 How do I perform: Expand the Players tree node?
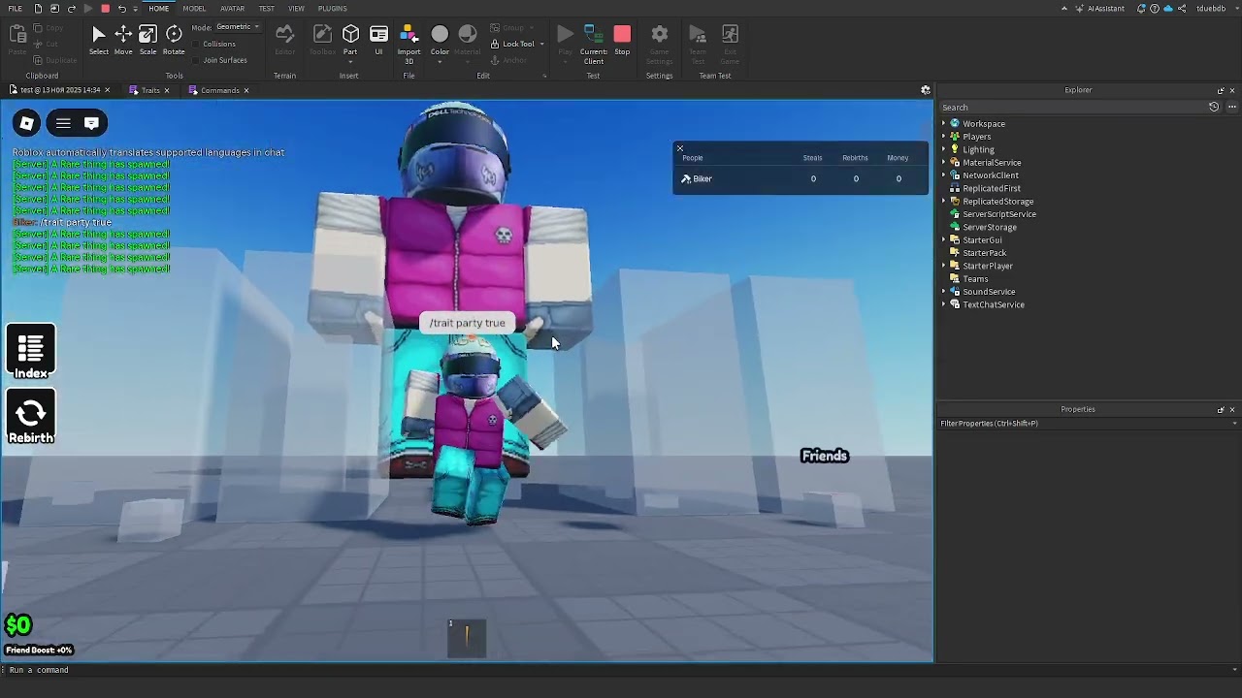[943, 137]
